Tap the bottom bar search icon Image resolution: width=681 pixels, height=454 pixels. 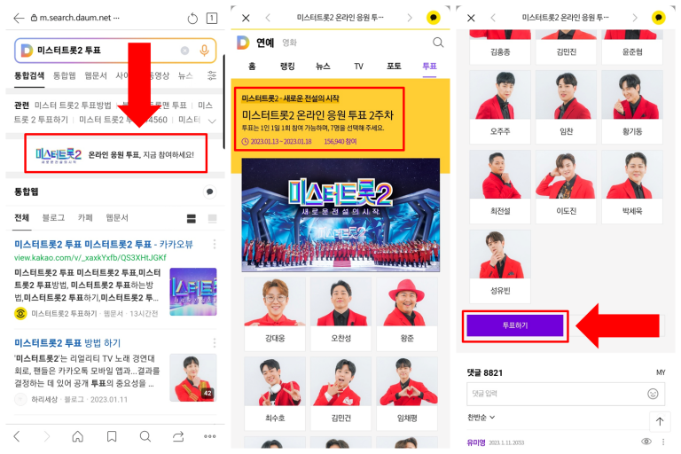tap(145, 436)
